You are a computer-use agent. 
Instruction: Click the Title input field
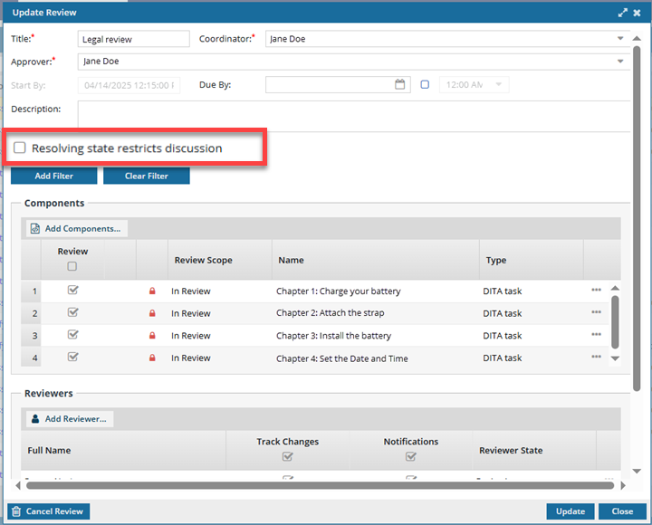point(133,39)
